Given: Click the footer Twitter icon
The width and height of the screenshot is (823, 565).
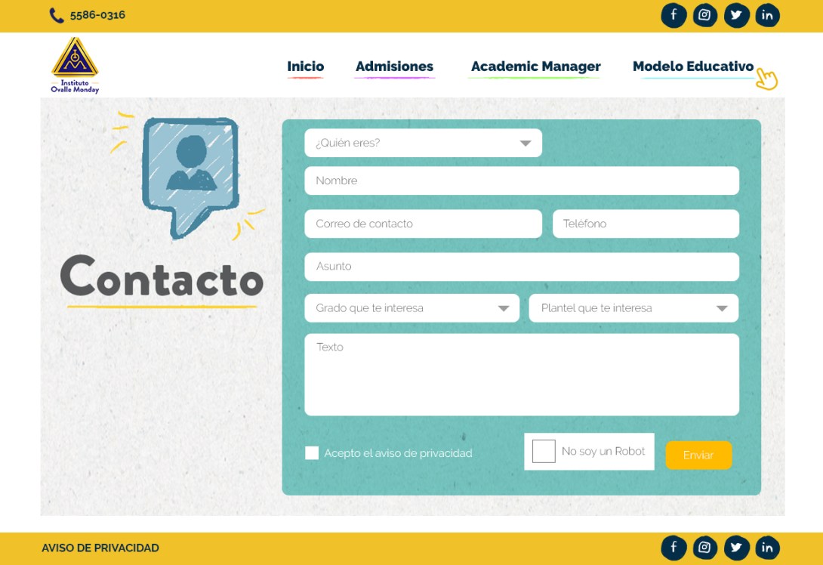Looking at the screenshot, I should click(x=736, y=548).
